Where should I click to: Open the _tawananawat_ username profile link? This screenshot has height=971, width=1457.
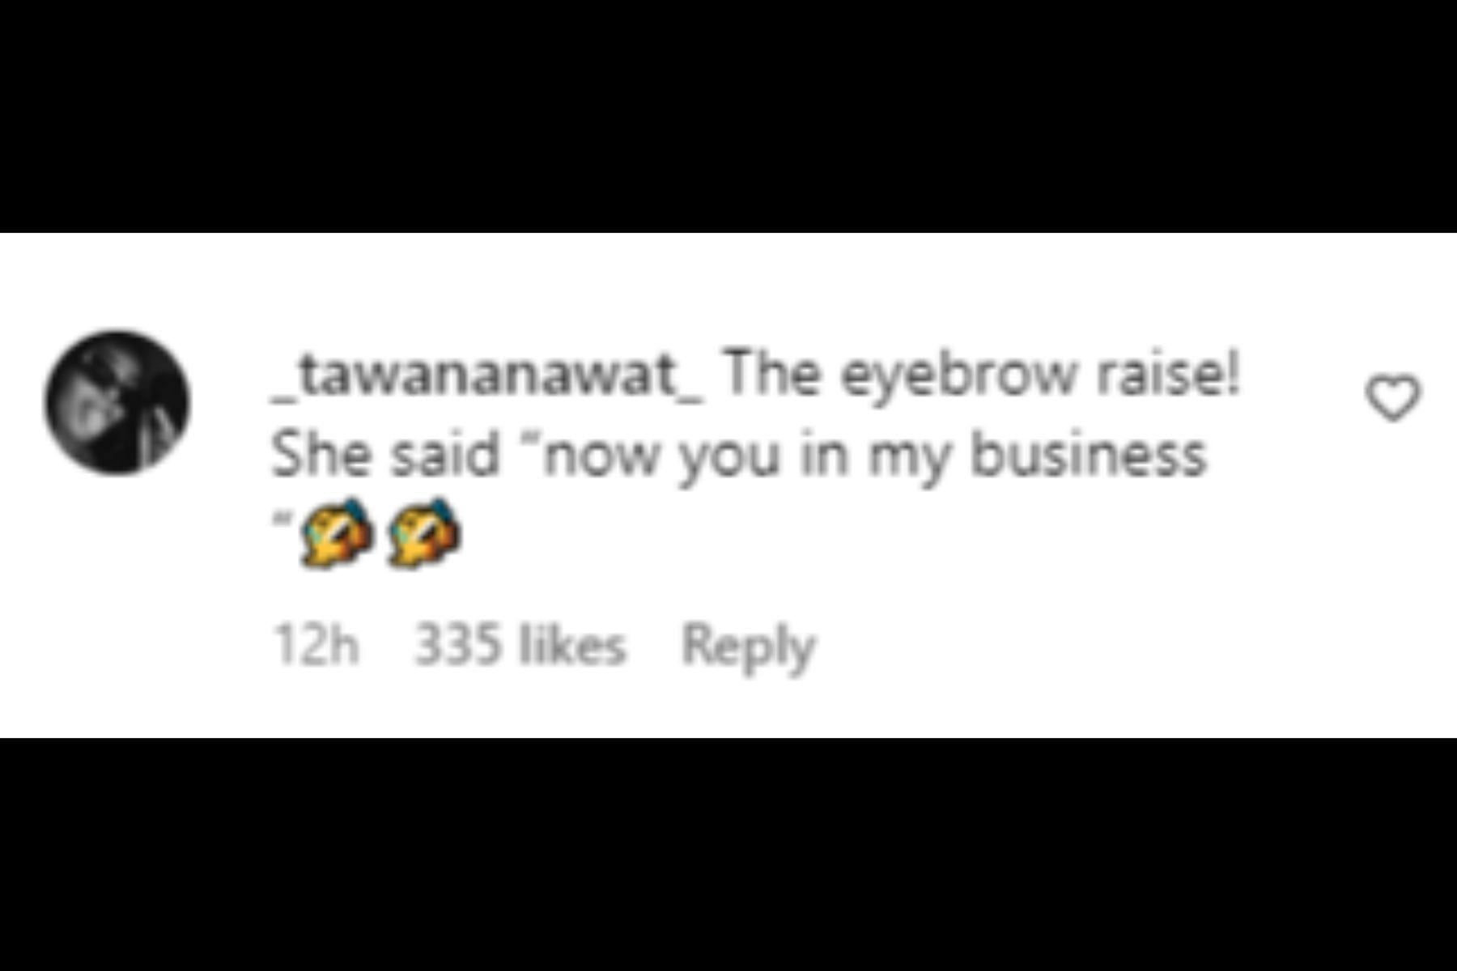[x=487, y=376]
